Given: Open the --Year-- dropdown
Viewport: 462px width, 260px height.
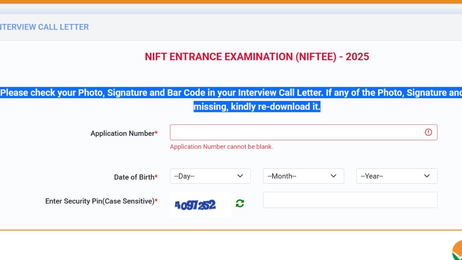Looking at the screenshot, I should (x=397, y=176).
